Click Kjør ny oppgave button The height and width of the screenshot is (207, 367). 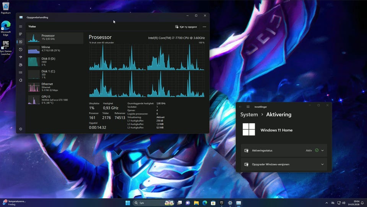(186, 27)
